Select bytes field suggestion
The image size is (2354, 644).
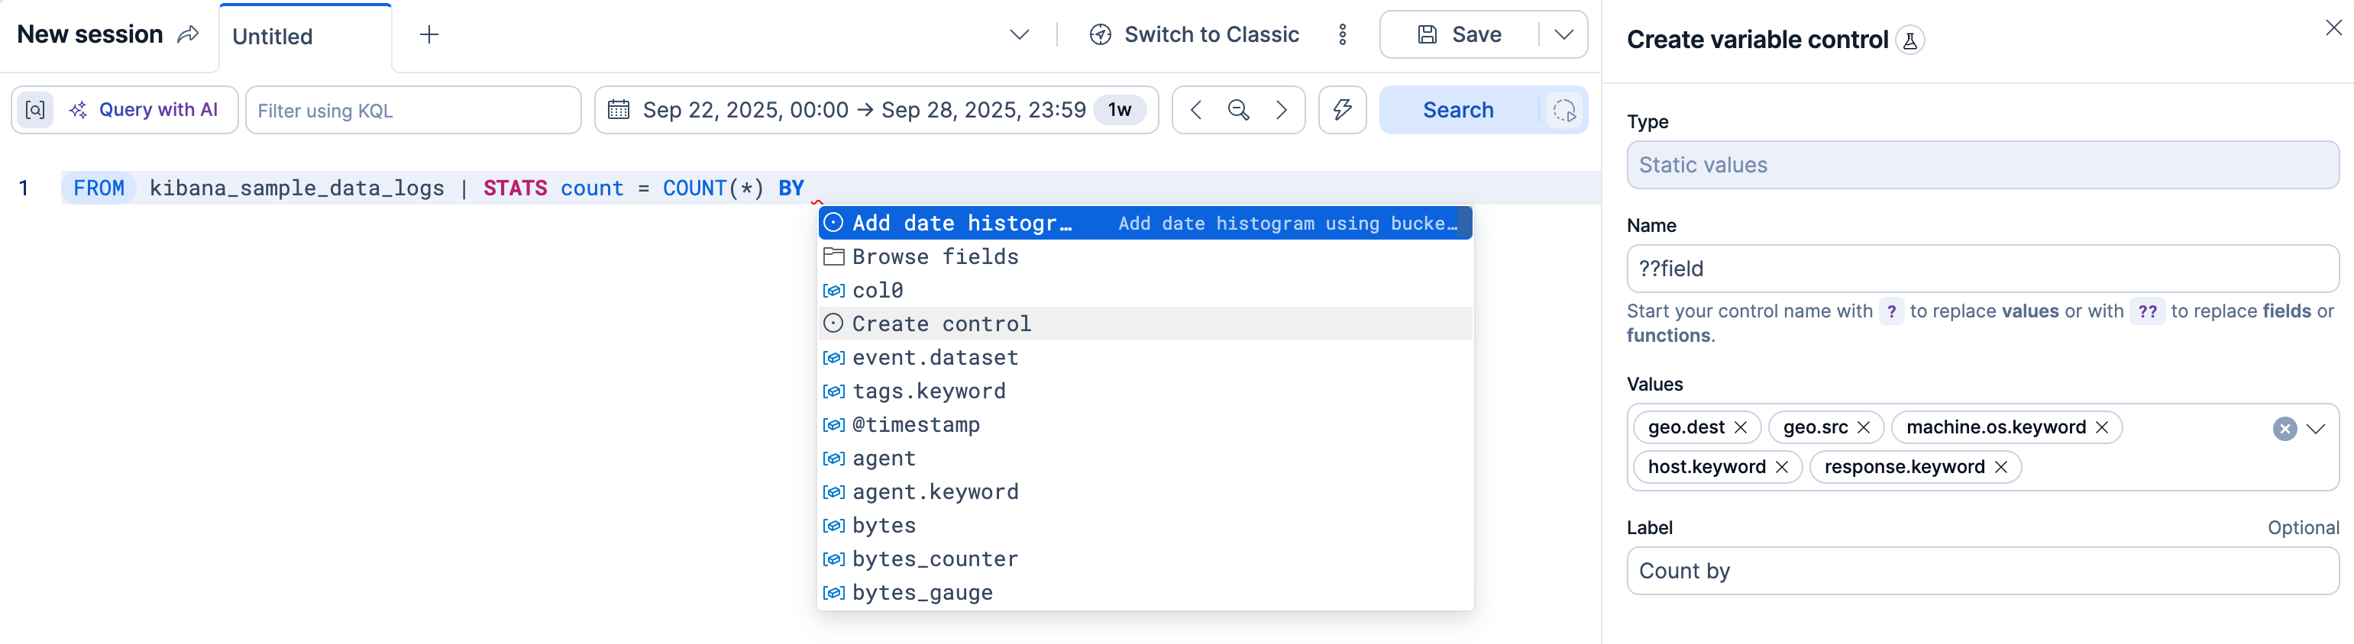pos(1144,525)
